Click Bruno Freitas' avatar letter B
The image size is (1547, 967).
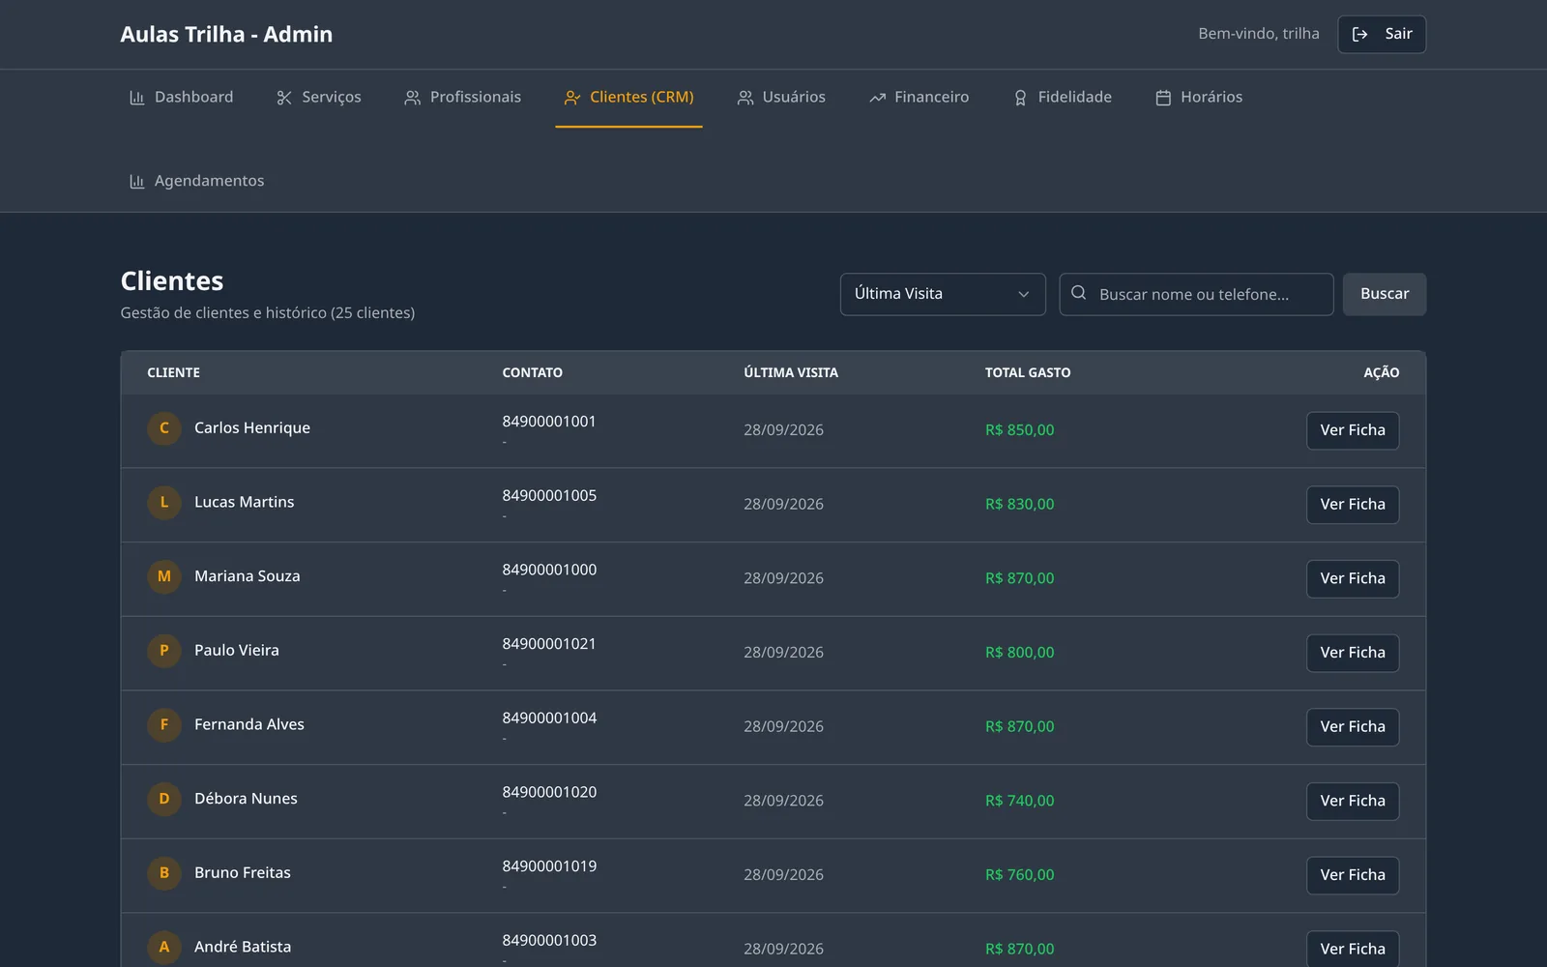click(x=164, y=872)
